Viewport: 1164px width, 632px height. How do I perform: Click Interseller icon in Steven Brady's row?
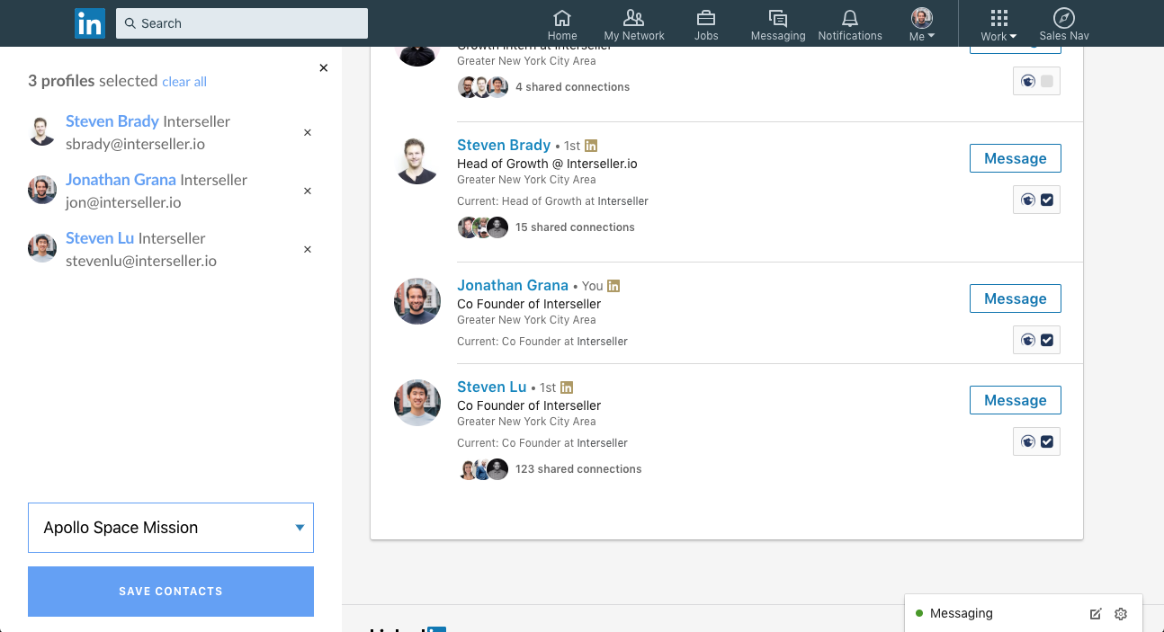click(1028, 200)
